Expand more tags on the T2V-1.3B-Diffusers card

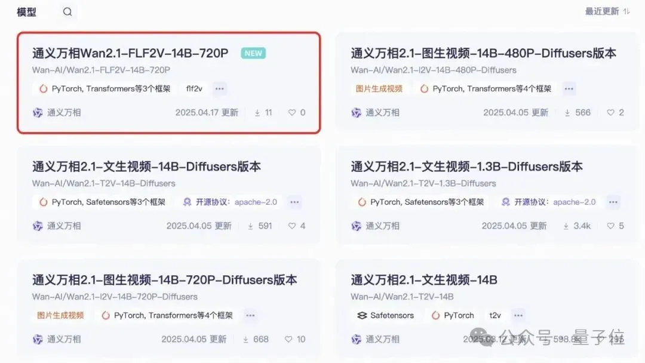click(613, 202)
